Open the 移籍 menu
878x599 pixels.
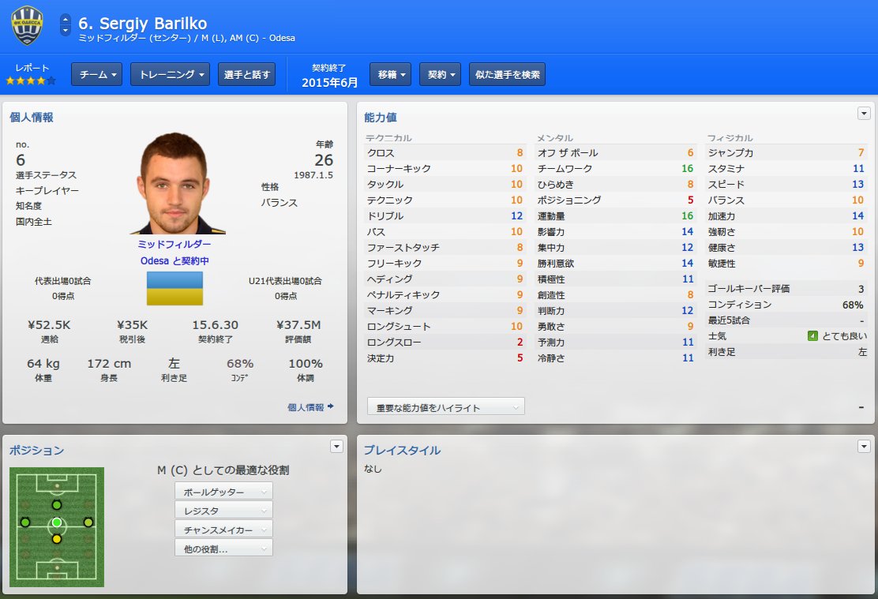point(390,74)
